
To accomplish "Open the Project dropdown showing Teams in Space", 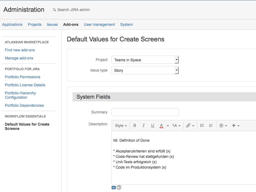I will (145, 60).
